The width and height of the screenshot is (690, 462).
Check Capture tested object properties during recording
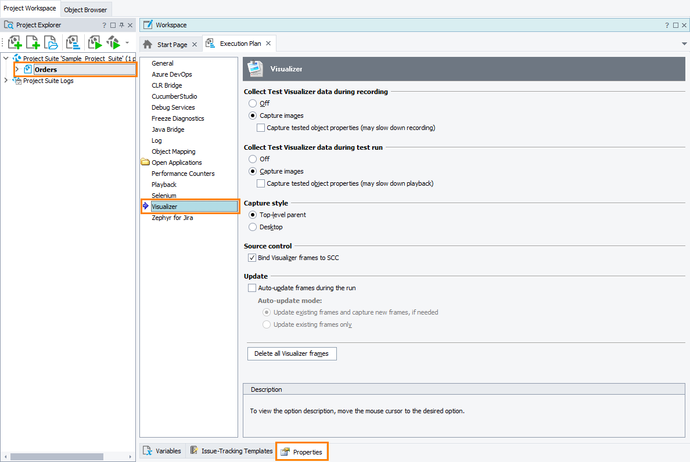click(x=261, y=127)
